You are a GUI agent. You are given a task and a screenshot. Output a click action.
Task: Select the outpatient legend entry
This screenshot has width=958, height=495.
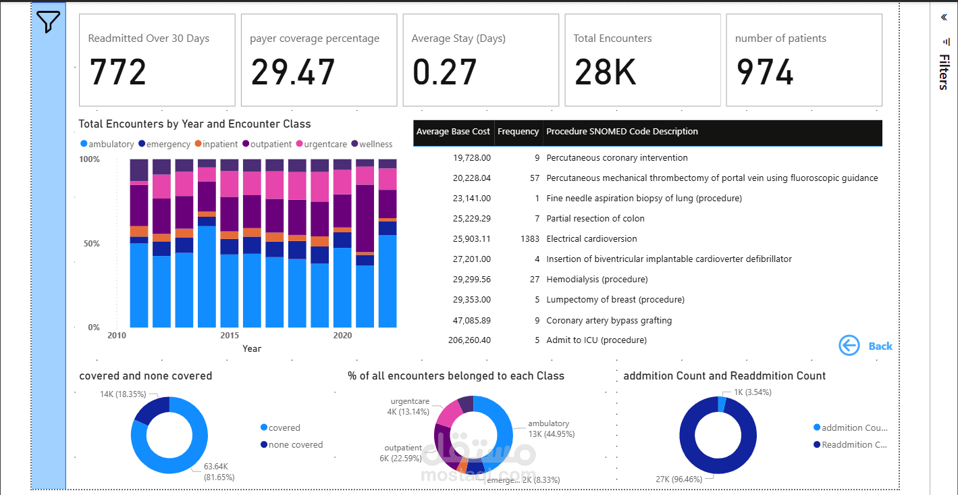point(266,144)
